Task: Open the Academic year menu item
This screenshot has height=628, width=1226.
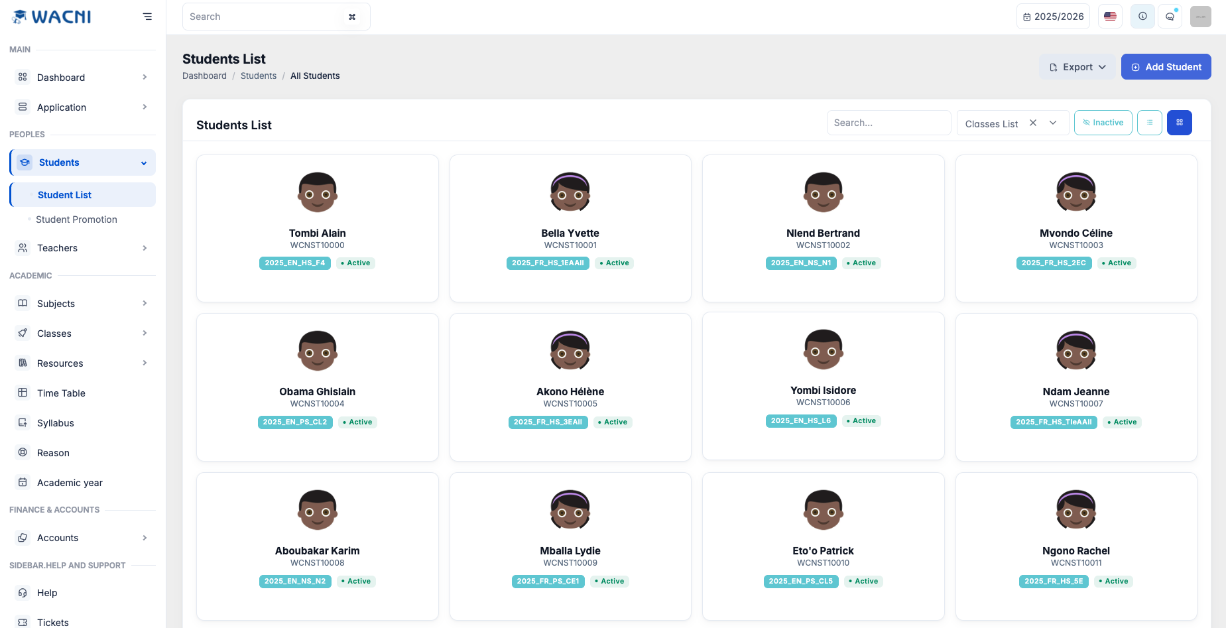Action: (70, 483)
